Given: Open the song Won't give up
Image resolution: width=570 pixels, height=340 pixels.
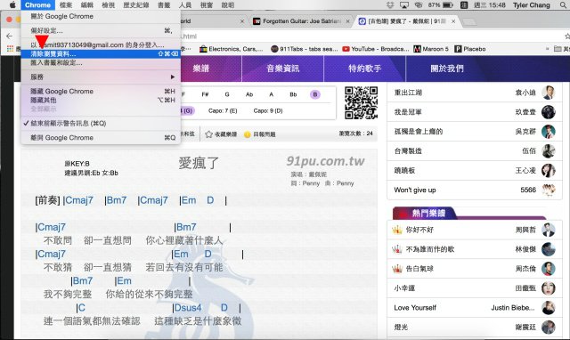Looking at the screenshot, I should pyautogui.click(x=415, y=190).
